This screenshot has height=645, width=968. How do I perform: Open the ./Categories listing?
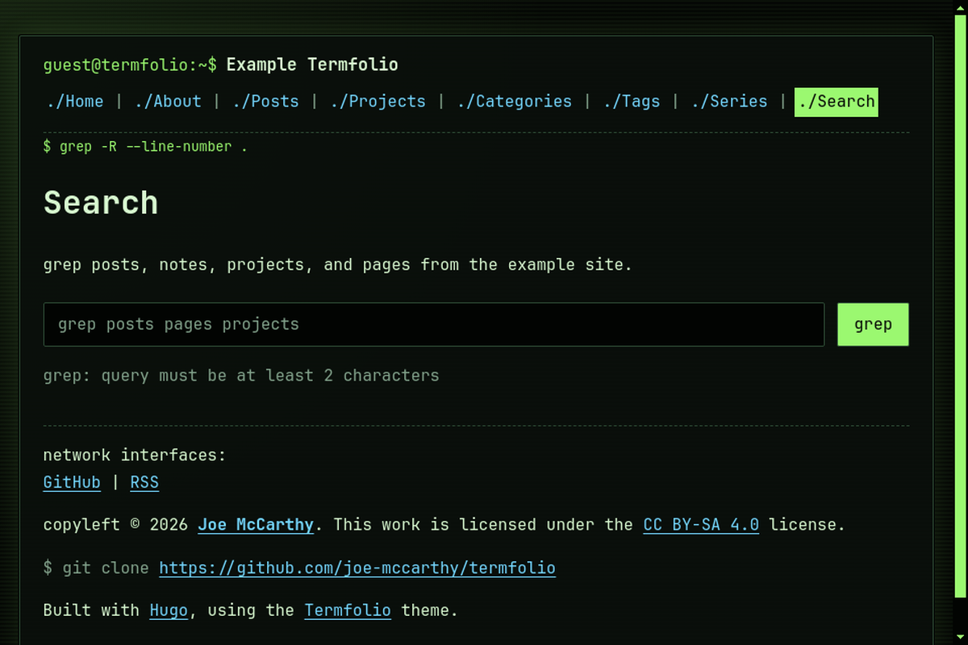514,102
